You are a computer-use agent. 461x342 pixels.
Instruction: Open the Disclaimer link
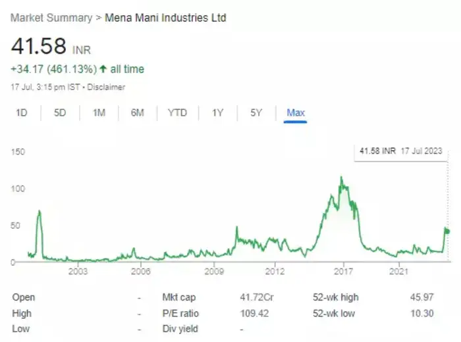107,87
